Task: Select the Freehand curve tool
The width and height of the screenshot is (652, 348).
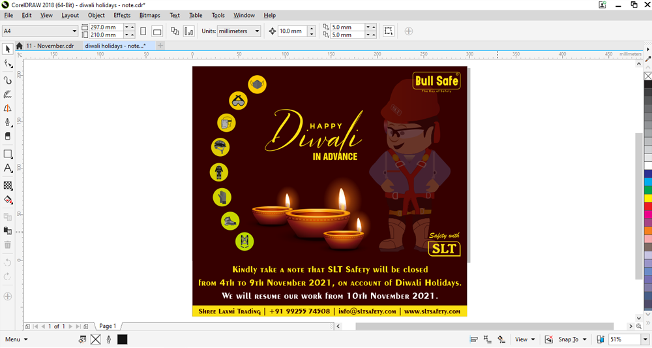Action: [7, 80]
